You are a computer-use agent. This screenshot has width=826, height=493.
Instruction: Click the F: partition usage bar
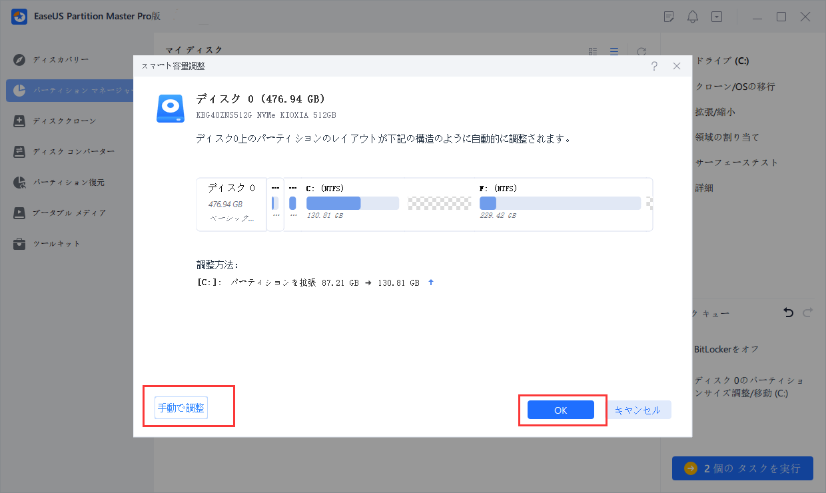pyautogui.click(x=560, y=203)
